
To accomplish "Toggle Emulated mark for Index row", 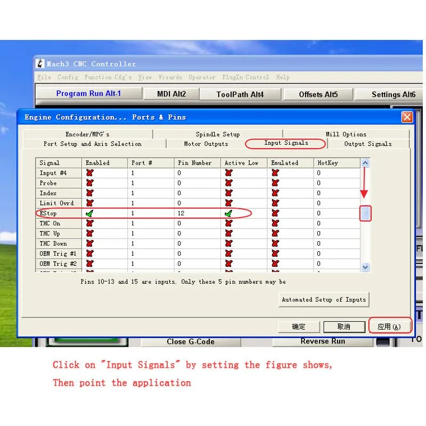I will (275, 193).
